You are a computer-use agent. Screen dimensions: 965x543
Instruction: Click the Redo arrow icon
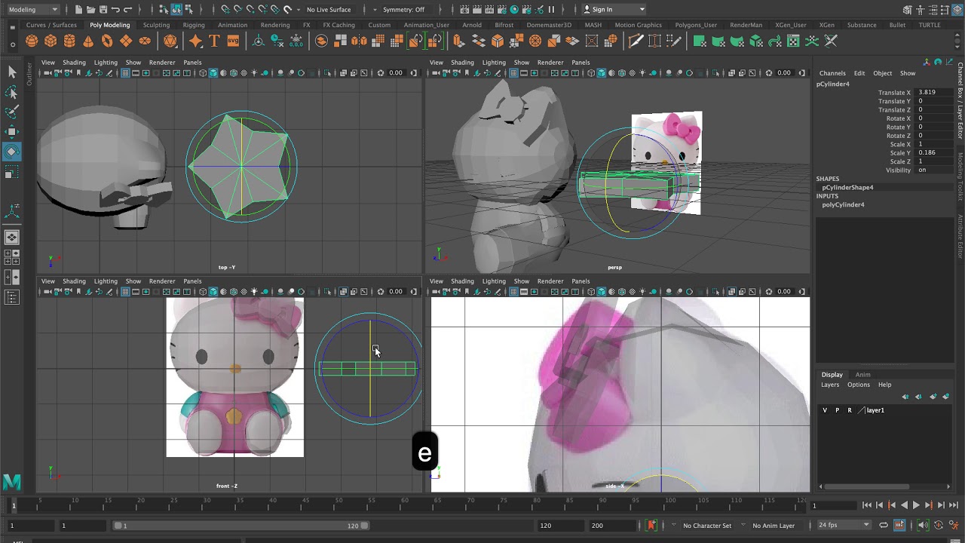[128, 9]
